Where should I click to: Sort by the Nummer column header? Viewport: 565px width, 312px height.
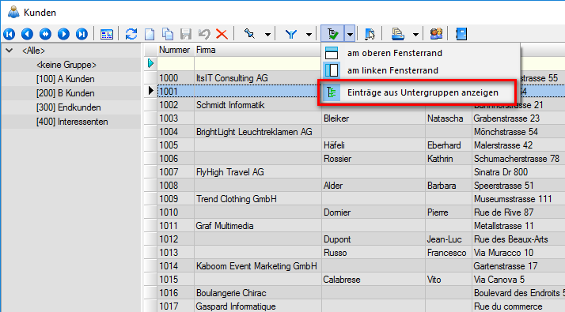(176, 50)
